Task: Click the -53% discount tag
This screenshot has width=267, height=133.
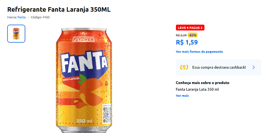Action: [192, 35]
